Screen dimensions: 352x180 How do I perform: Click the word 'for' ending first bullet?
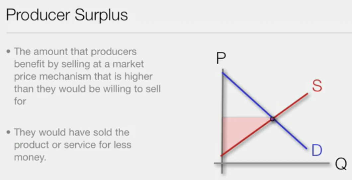[20, 101]
